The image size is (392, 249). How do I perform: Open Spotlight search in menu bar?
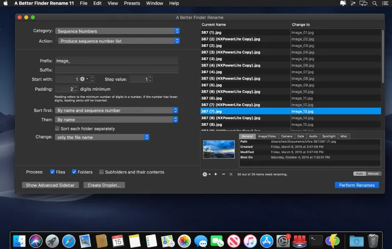[375, 3]
